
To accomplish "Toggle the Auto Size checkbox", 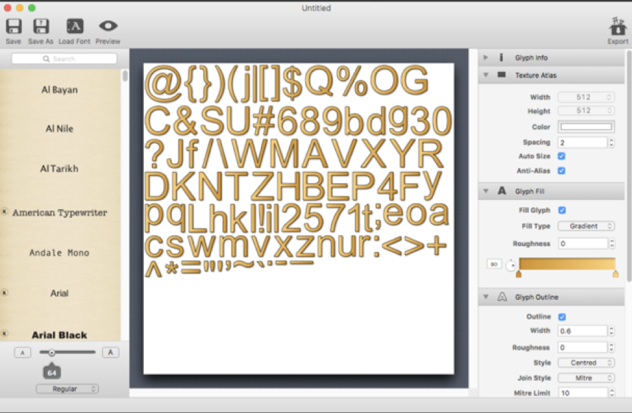I will pyautogui.click(x=561, y=157).
